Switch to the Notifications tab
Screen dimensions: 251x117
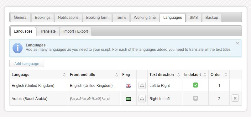coord(68,18)
